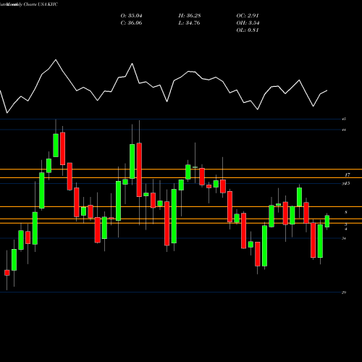Click the 45 price axis label

tap(344, 119)
